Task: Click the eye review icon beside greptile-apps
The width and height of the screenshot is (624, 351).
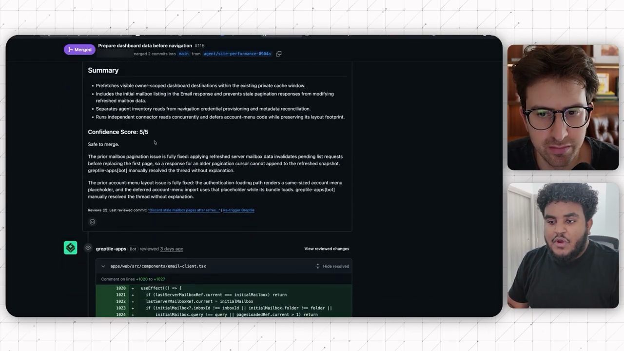Action: (x=88, y=248)
